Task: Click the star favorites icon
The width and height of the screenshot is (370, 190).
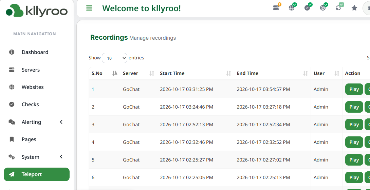Action: pos(354,8)
